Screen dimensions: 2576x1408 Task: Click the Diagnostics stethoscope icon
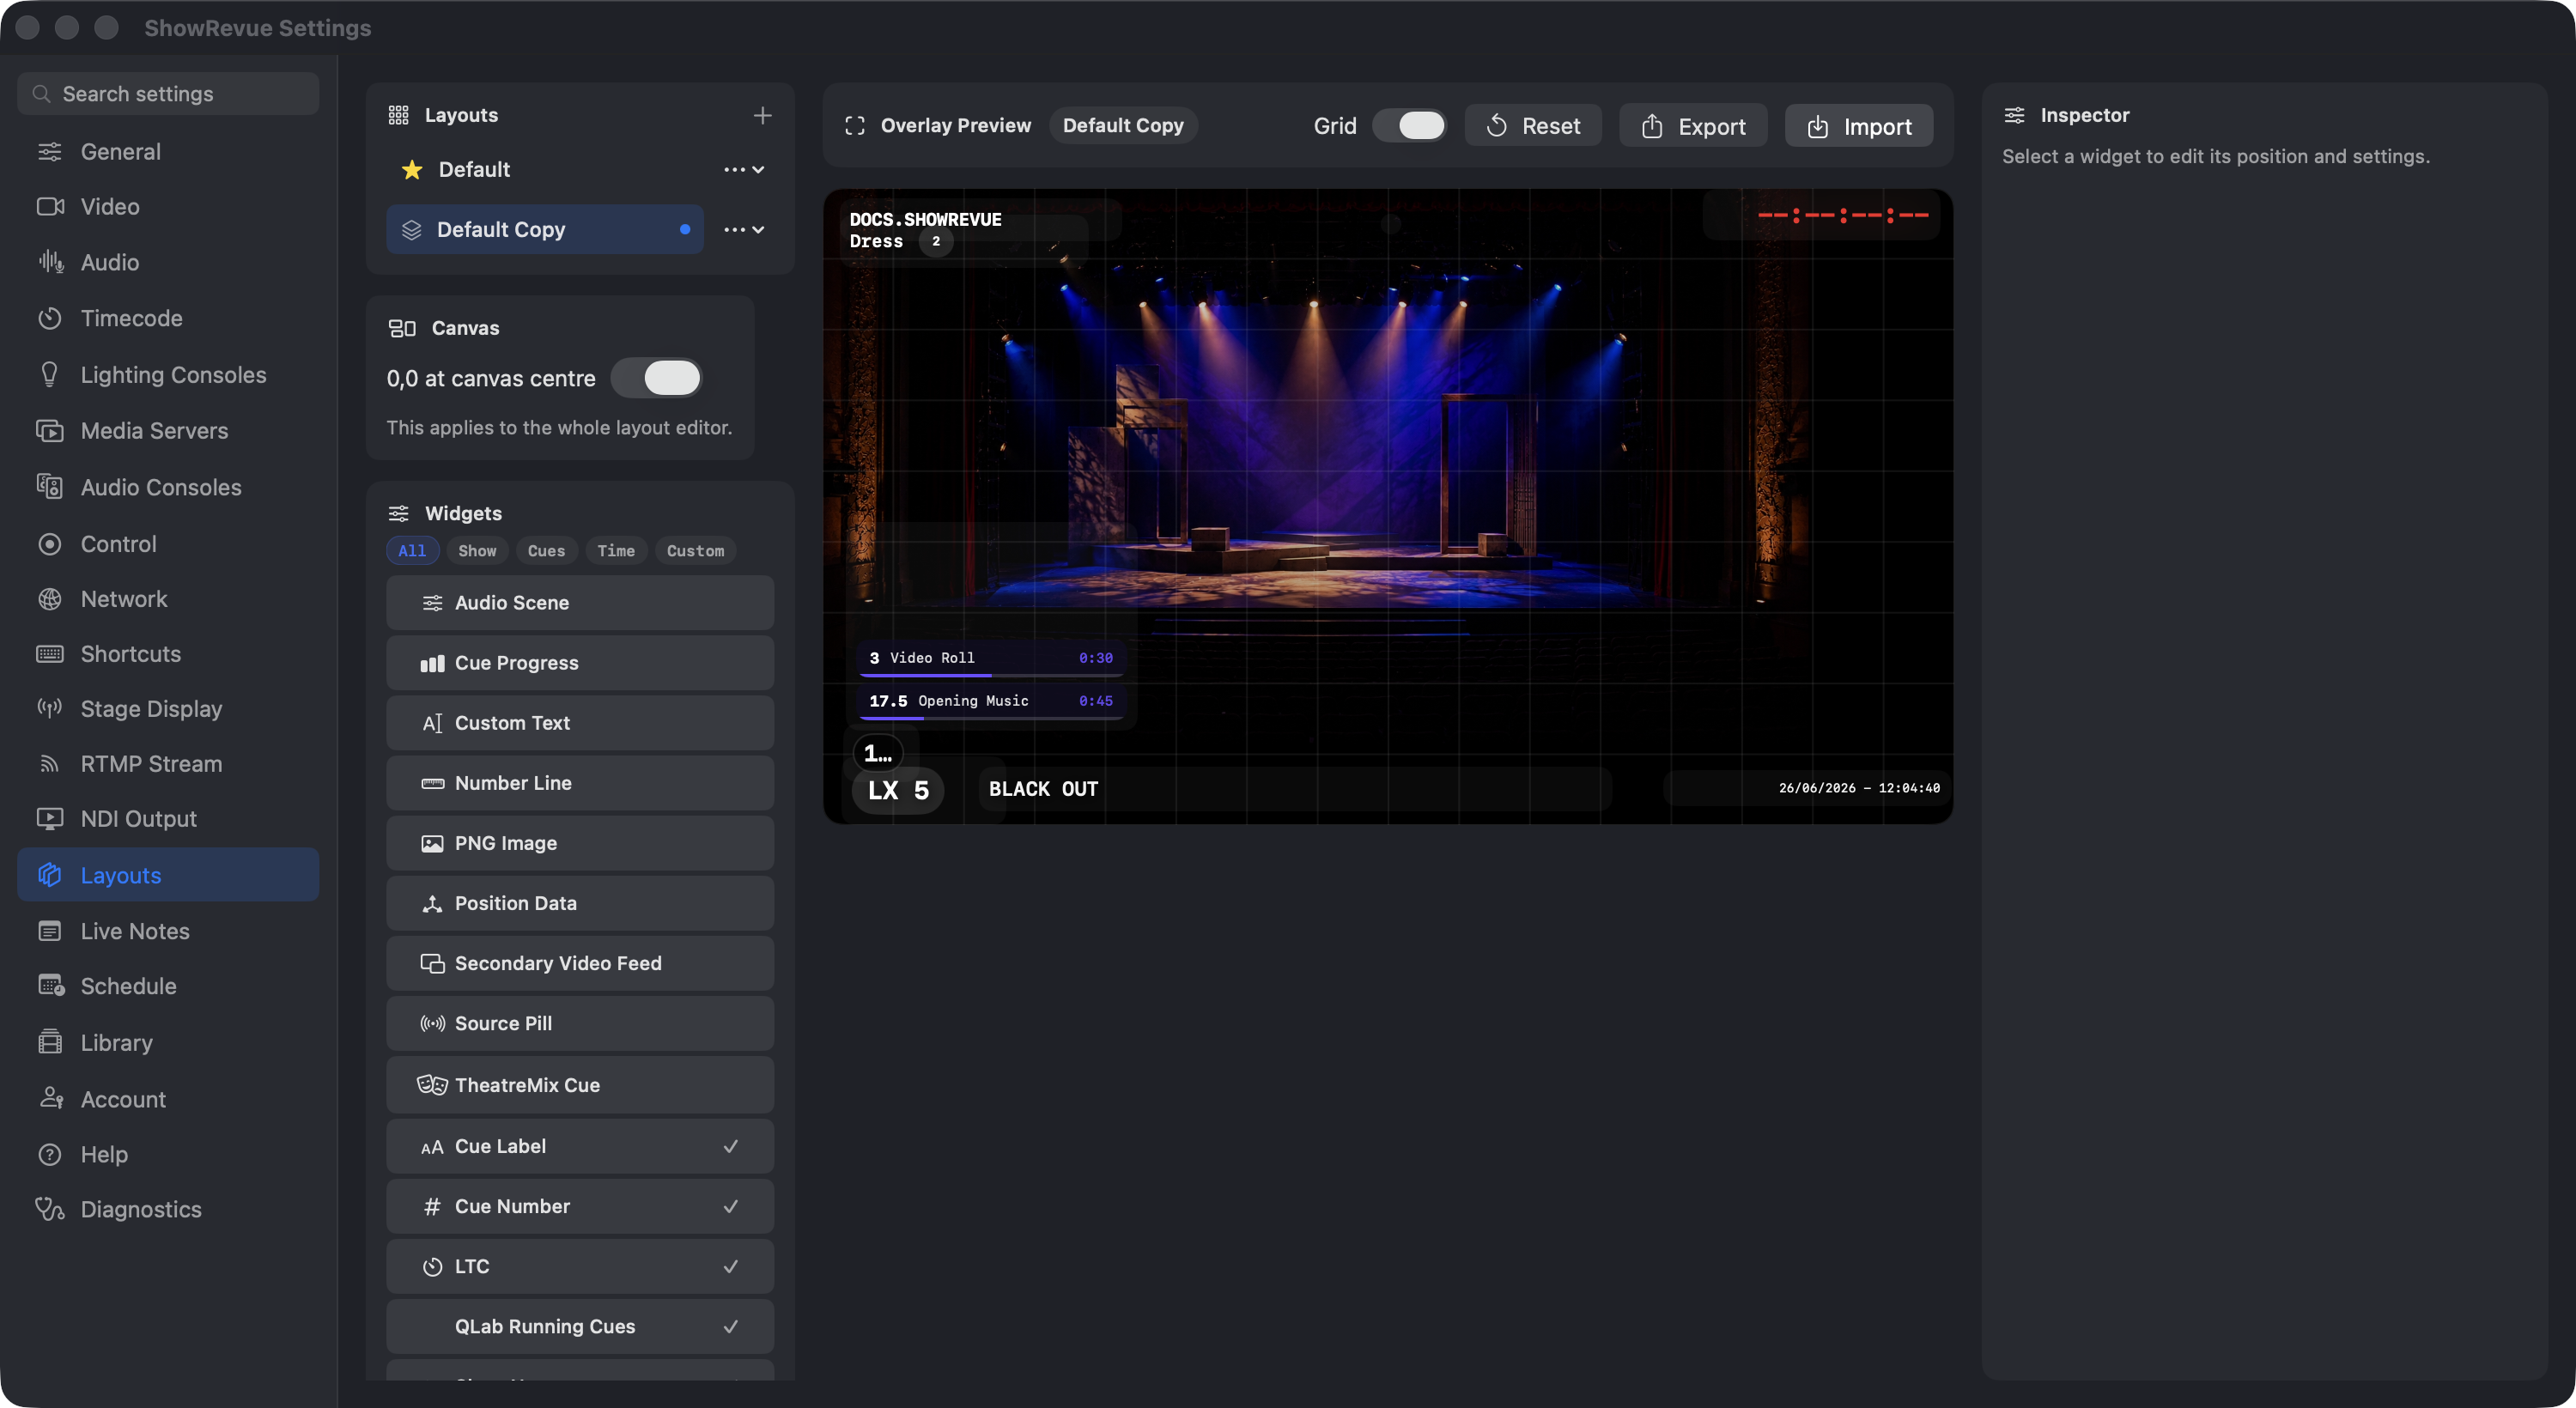50,1209
